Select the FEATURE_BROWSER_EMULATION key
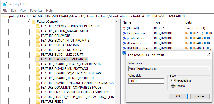 [x=64, y=59]
